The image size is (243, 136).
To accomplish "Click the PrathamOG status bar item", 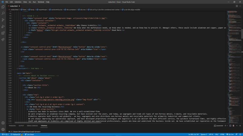I will point(17,134).
